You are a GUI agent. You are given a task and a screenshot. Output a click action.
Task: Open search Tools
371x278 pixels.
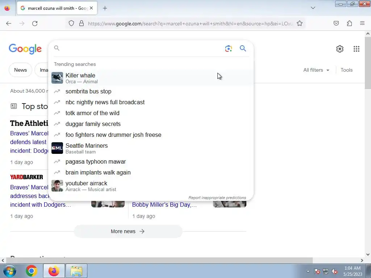click(346, 70)
